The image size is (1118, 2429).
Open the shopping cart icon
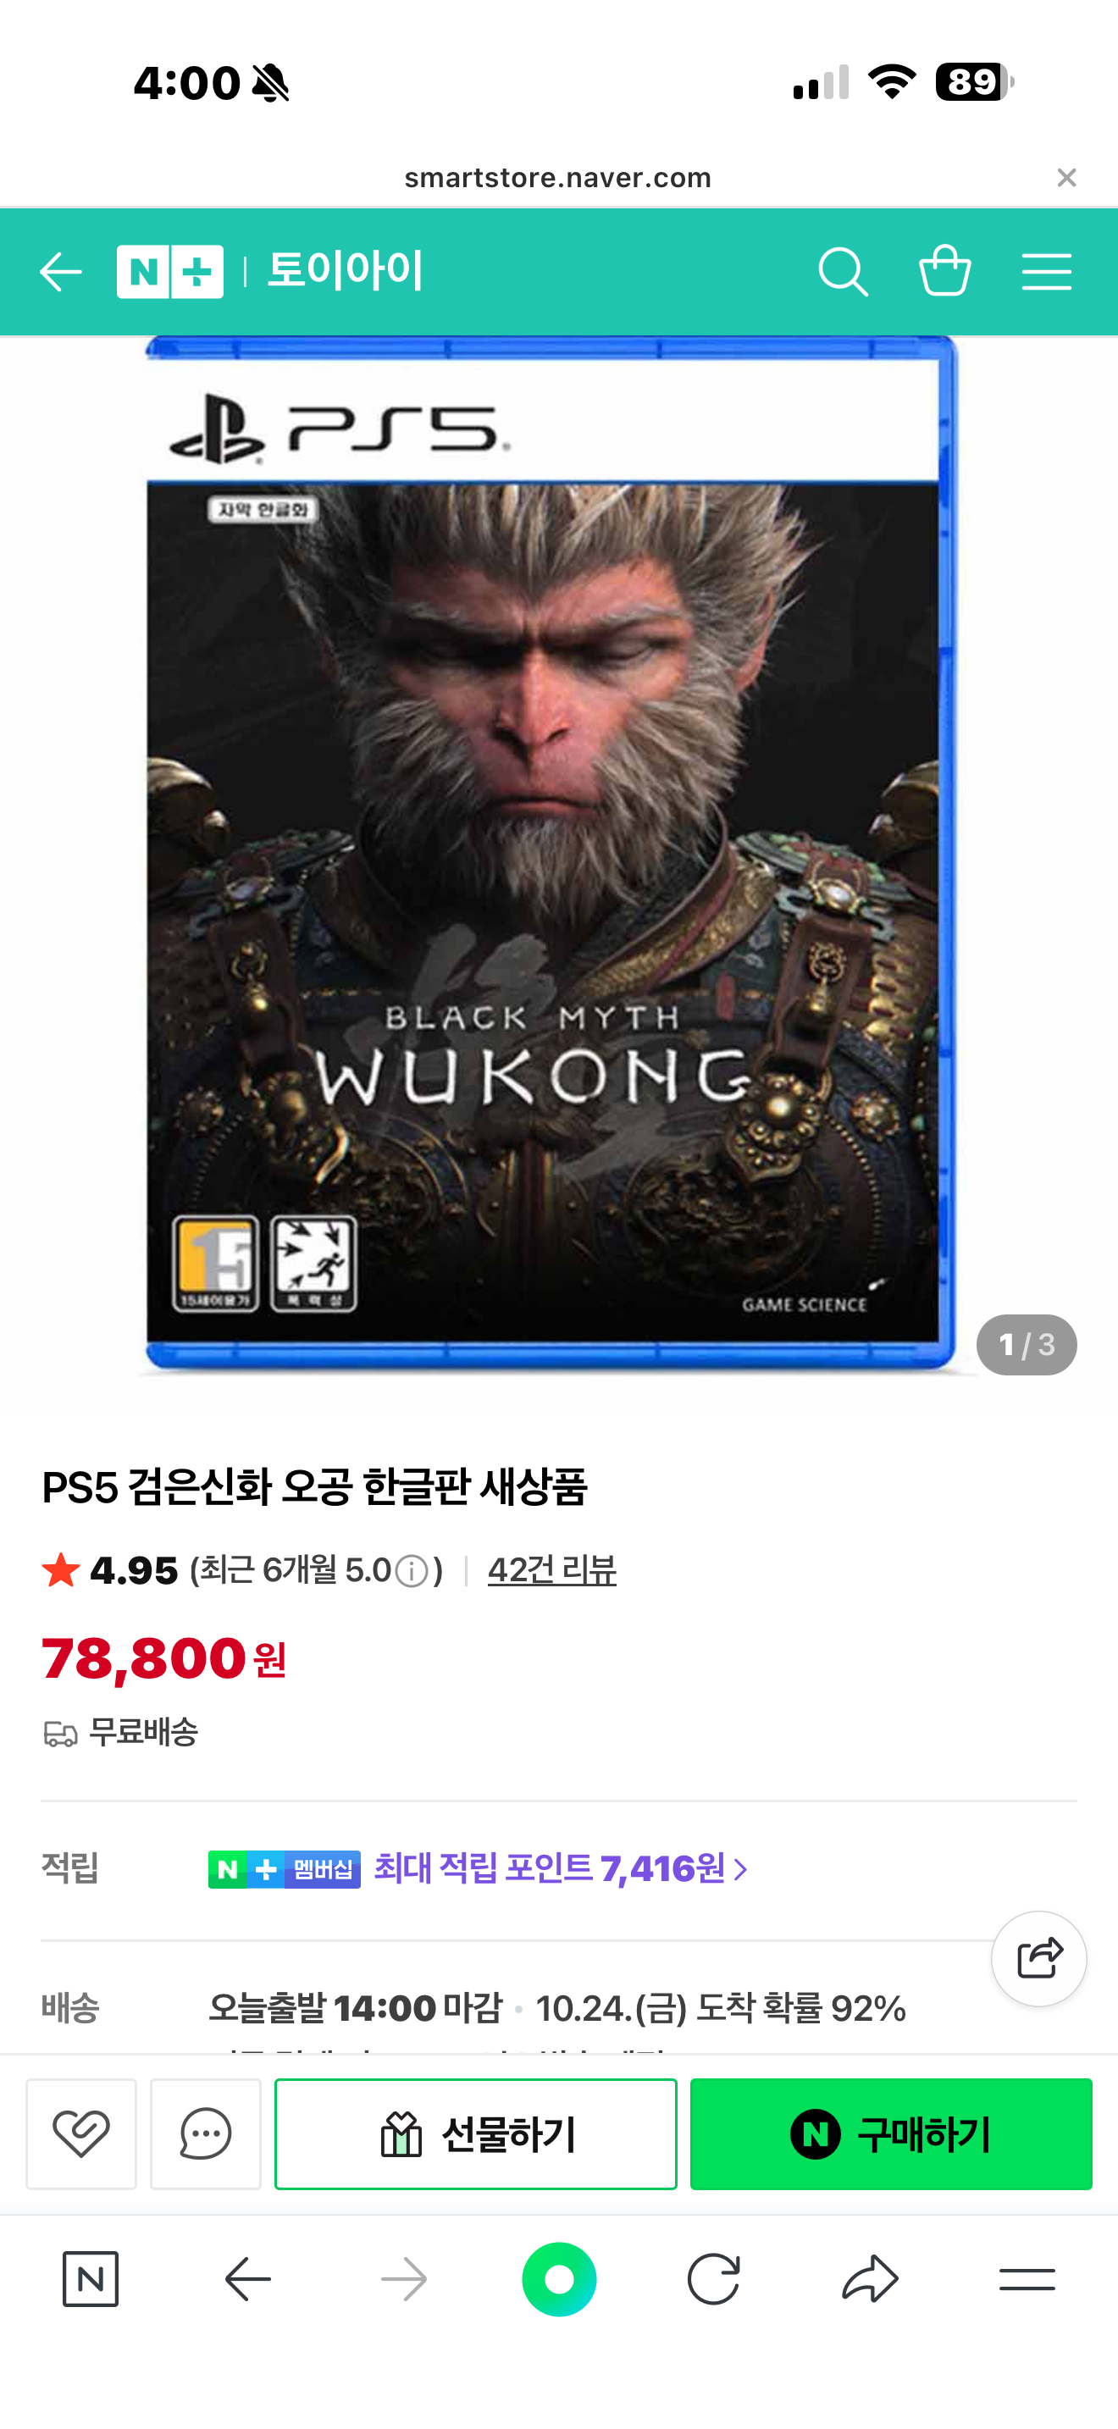pyautogui.click(x=944, y=271)
